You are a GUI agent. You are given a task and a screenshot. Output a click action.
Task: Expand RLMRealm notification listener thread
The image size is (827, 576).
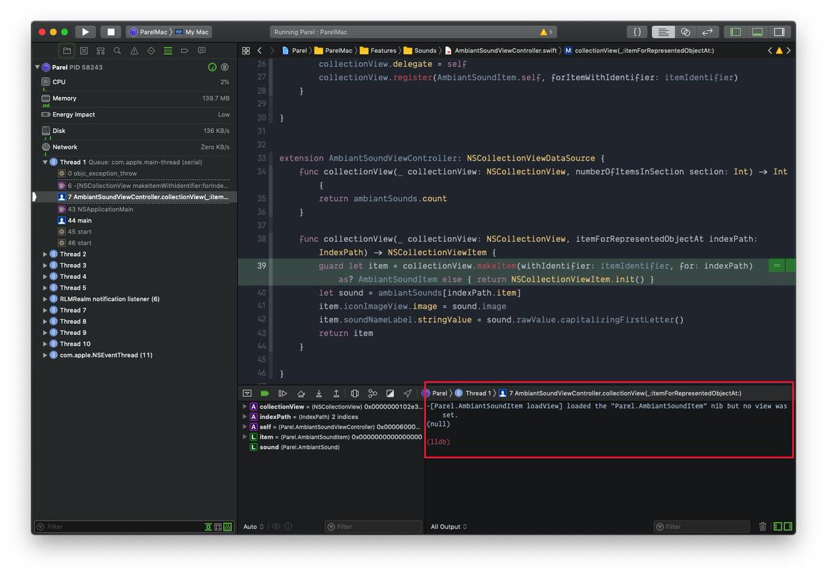[x=45, y=299]
